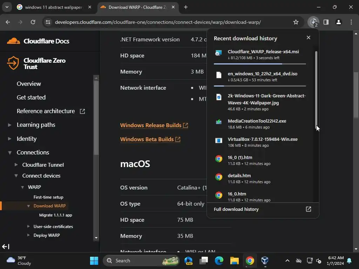
Task: Click the Cloudflare_WARP_Release-x64.msi file icon
Action: [x=219, y=53]
